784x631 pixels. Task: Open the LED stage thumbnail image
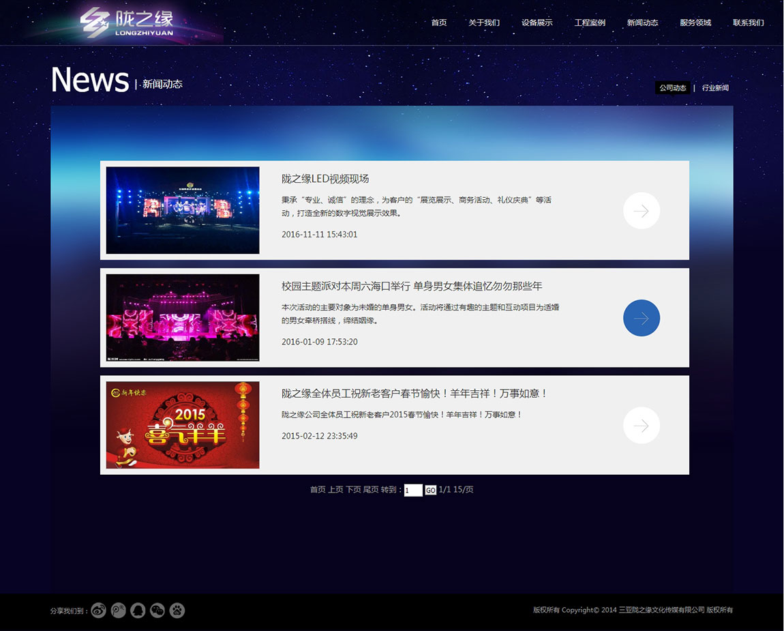[183, 210]
